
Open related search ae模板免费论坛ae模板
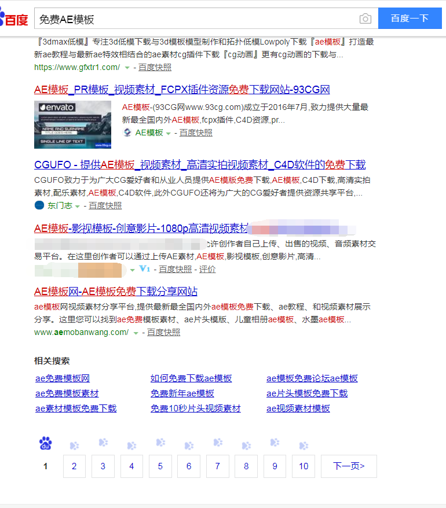point(312,378)
